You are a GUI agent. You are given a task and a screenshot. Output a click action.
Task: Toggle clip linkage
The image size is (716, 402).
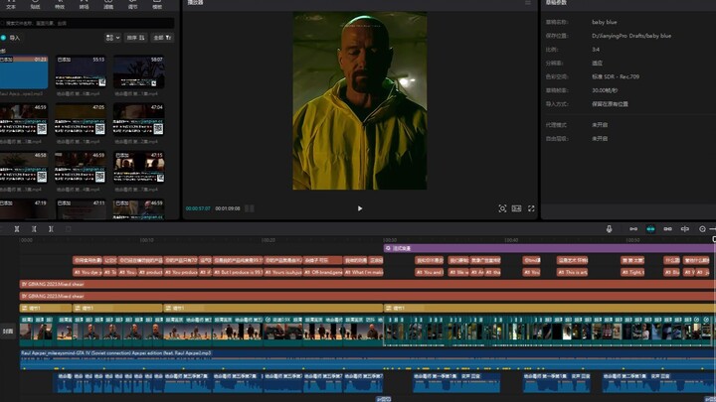667,229
